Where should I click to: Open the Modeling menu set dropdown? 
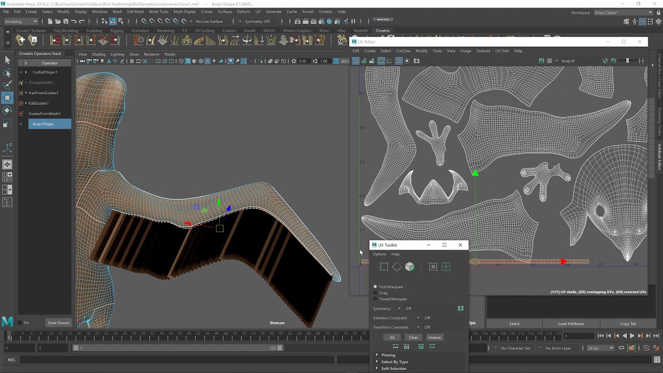pyautogui.click(x=21, y=21)
